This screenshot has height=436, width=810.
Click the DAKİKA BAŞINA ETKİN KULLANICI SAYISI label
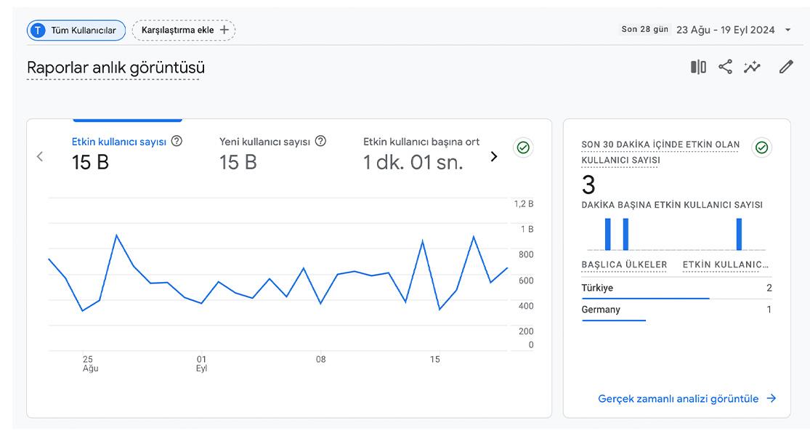672,205
